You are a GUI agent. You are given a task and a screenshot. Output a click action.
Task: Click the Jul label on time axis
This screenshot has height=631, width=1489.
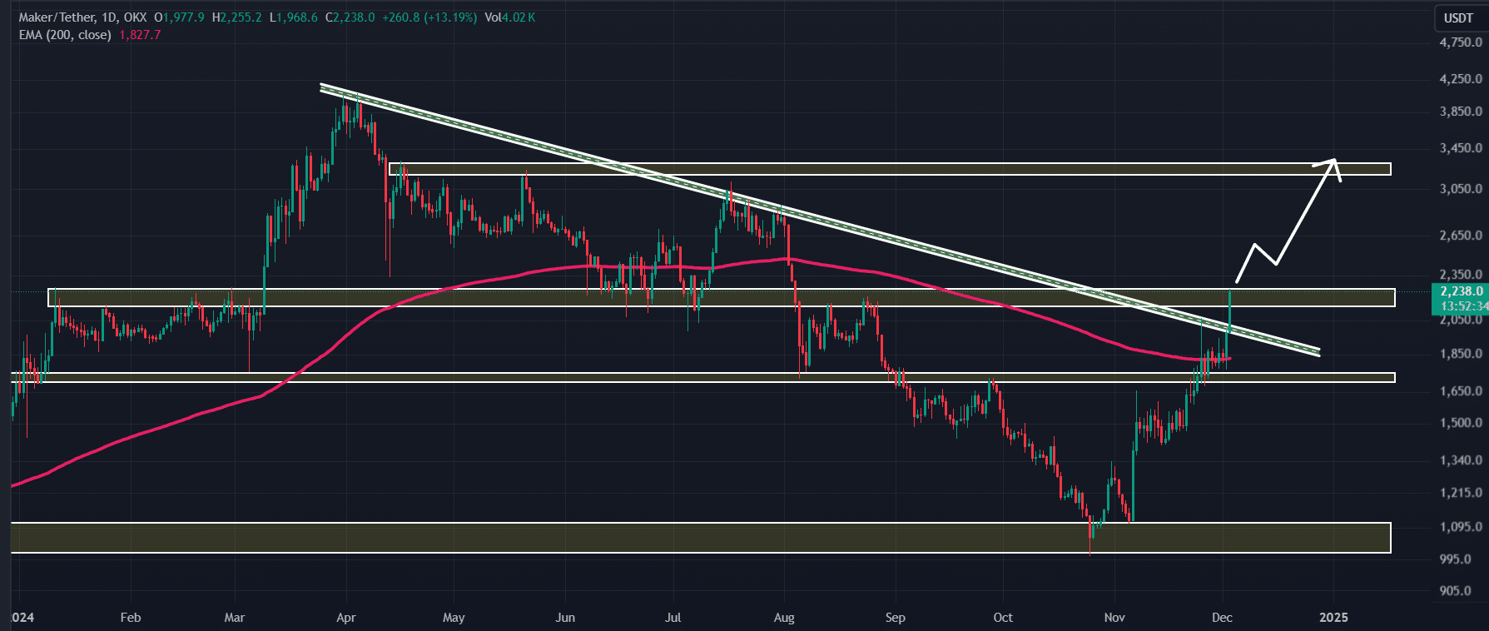pyautogui.click(x=673, y=618)
